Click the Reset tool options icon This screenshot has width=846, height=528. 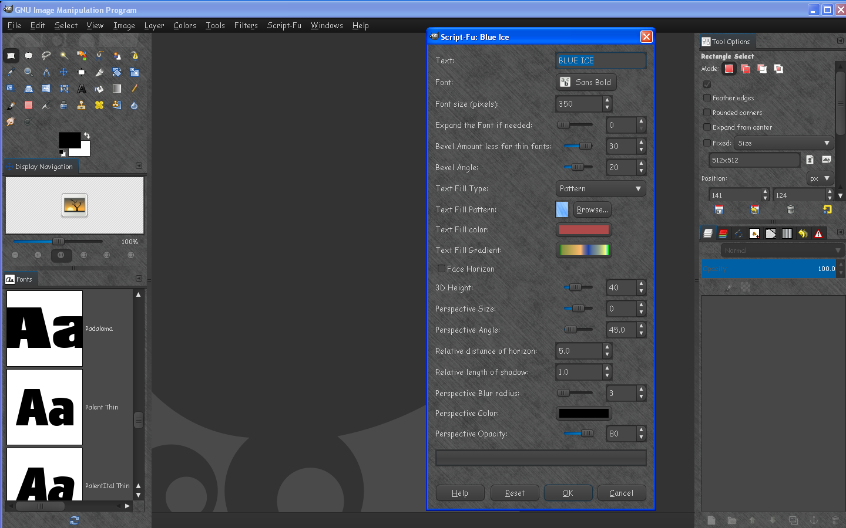coord(827,209)
